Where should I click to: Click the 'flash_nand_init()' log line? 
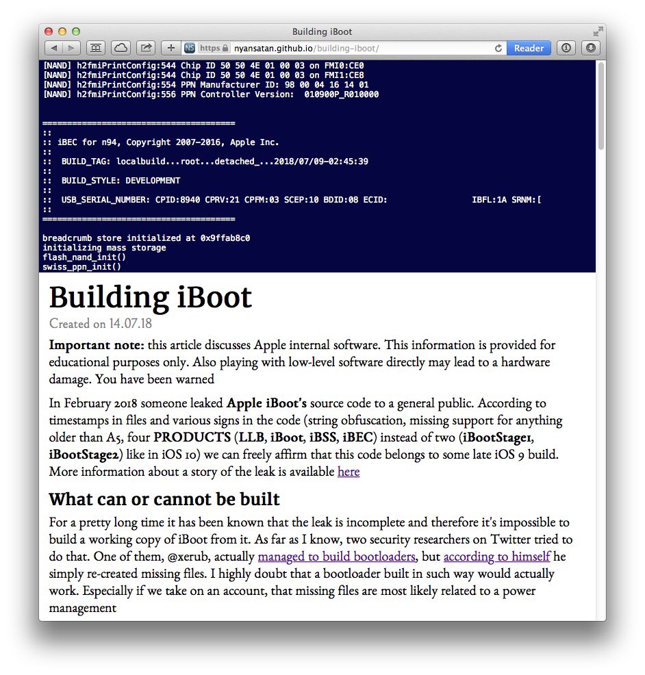[x=84, y=257]
